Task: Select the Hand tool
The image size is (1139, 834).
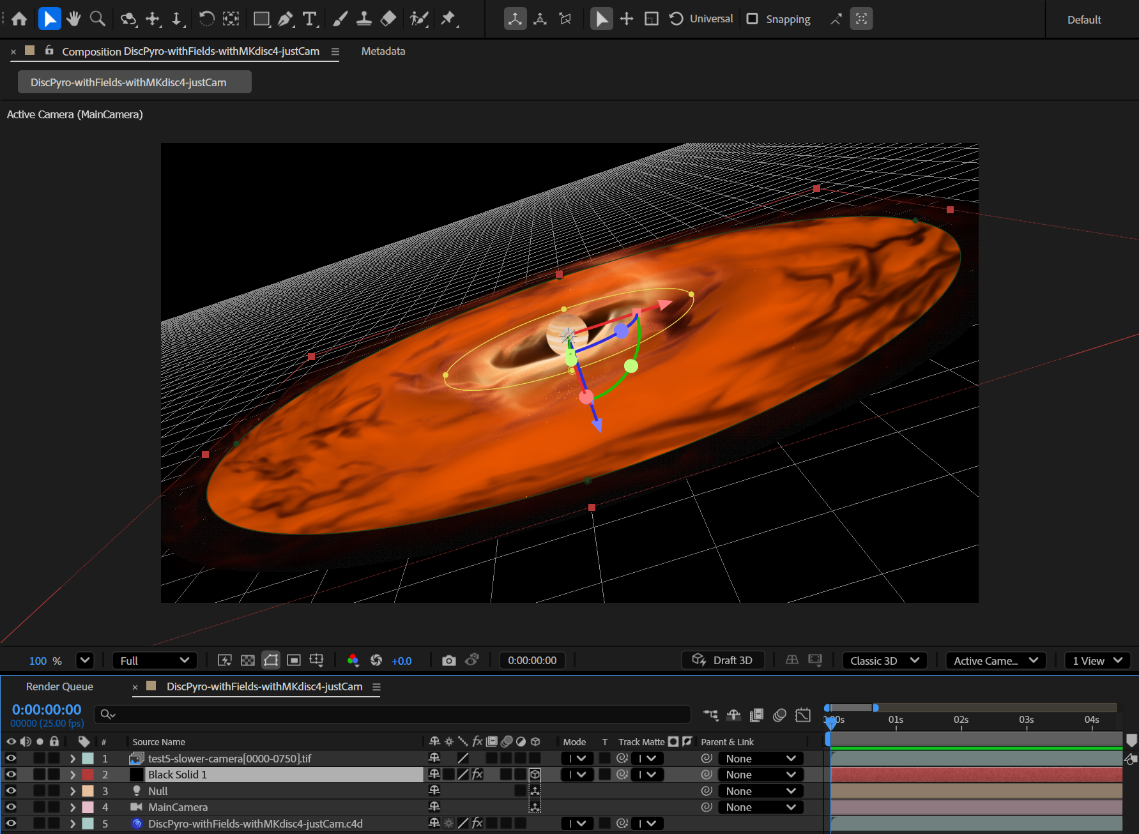Action: 73,19
